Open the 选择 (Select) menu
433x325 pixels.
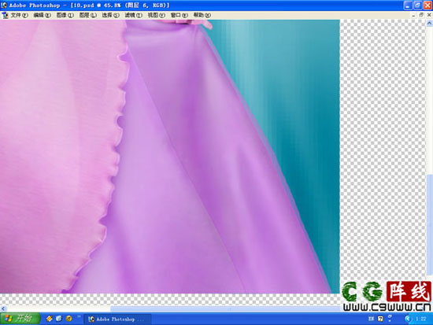pyautogui.click(x=111, y=15)
